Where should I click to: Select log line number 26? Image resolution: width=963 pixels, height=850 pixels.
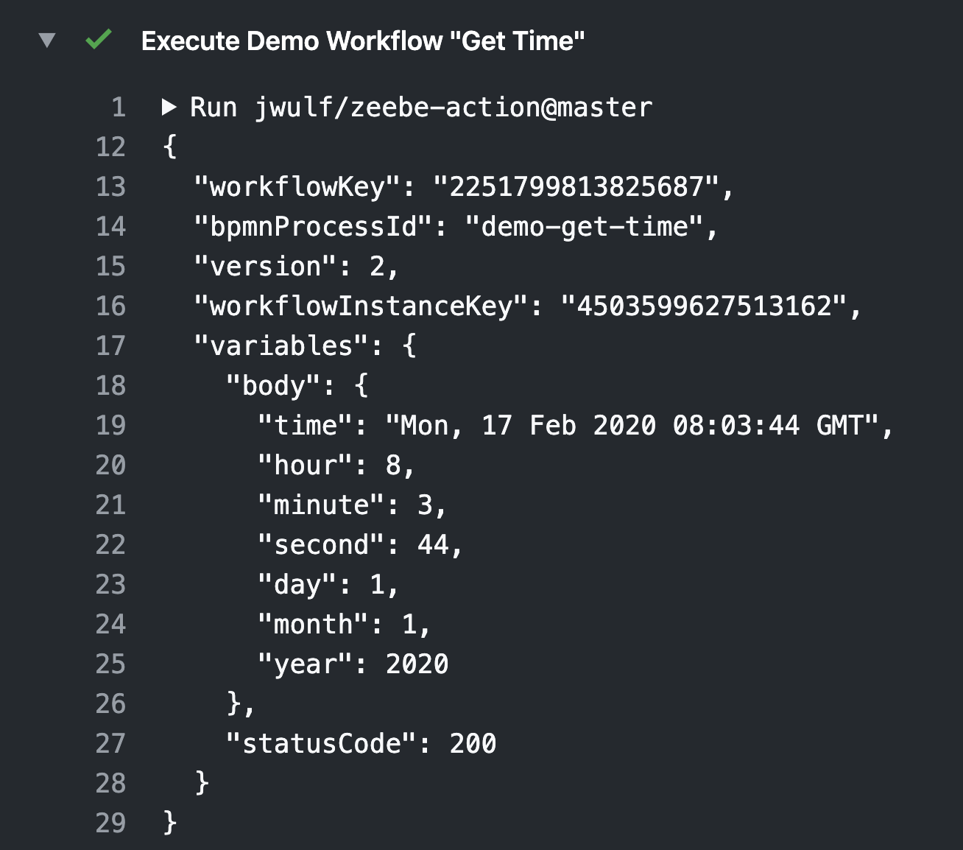[x=111, y=704]
